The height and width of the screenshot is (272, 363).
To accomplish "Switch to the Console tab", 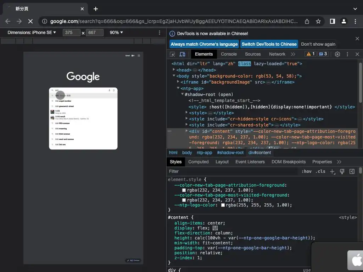I will pos(229,54).
